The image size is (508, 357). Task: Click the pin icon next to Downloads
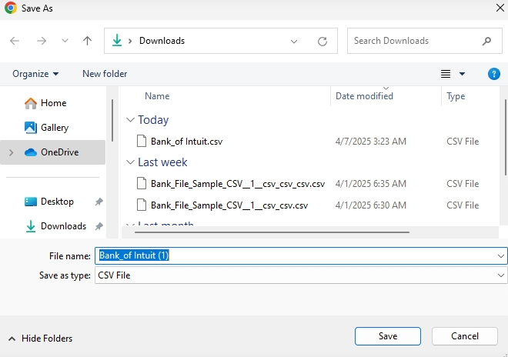99,226
